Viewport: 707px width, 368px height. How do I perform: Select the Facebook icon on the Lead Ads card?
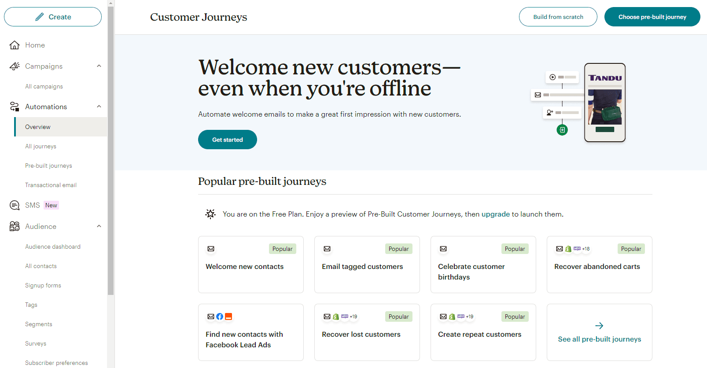pos(220,316)
